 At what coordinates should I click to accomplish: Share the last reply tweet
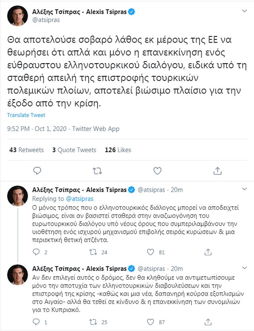click(208, 322)
